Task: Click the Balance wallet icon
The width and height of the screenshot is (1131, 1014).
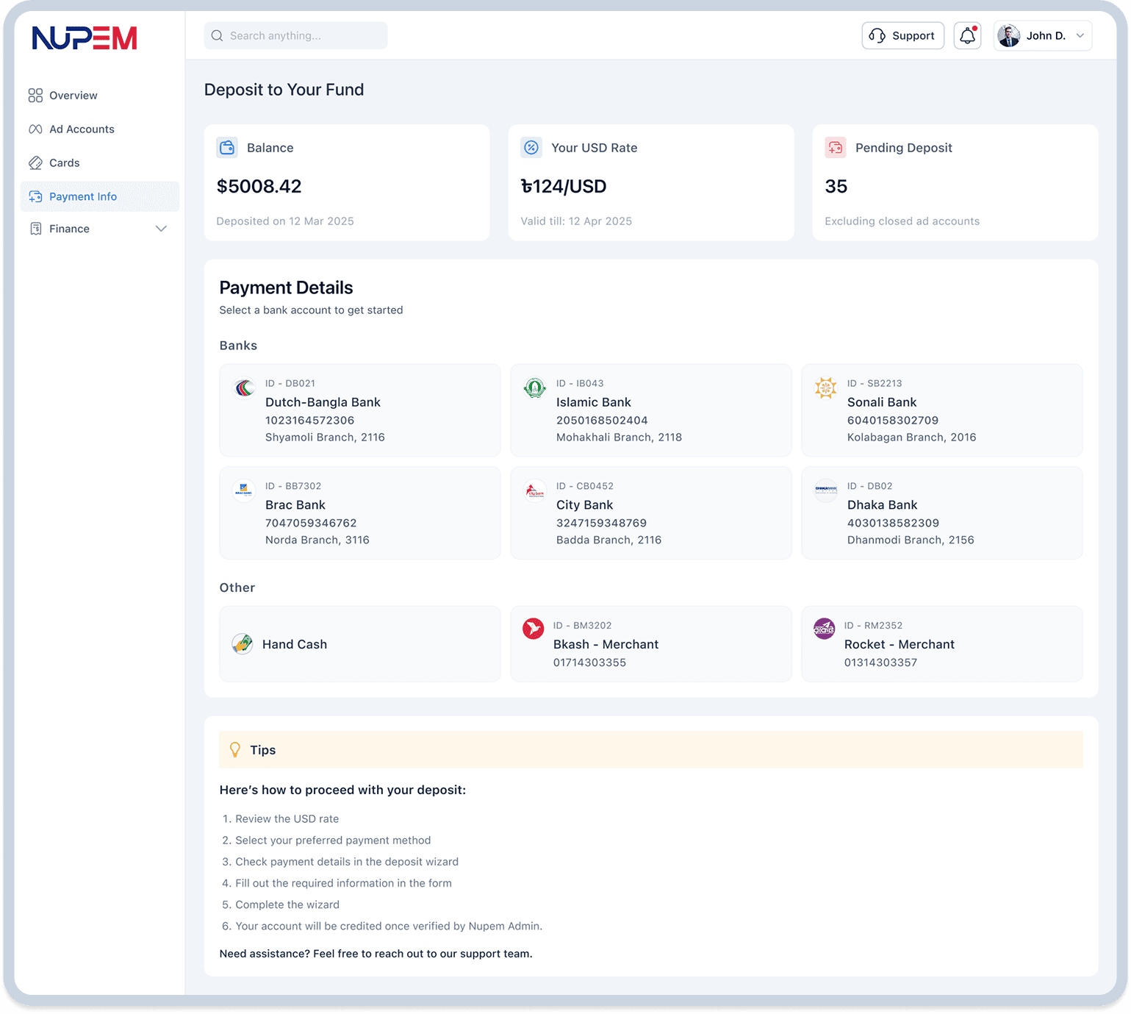Action: [227, 148]
